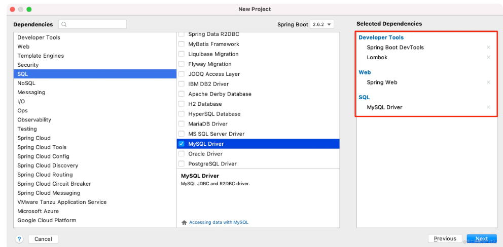
Task: Open the Spring Boot version dropdown
Action: click(x=322, y=24)
